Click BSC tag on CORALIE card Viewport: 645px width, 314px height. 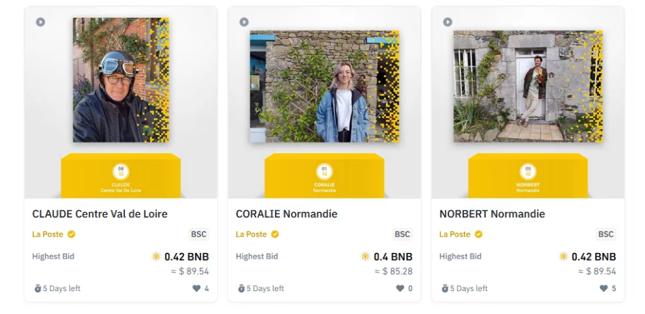pyautogui.click(x=403, y=234)
